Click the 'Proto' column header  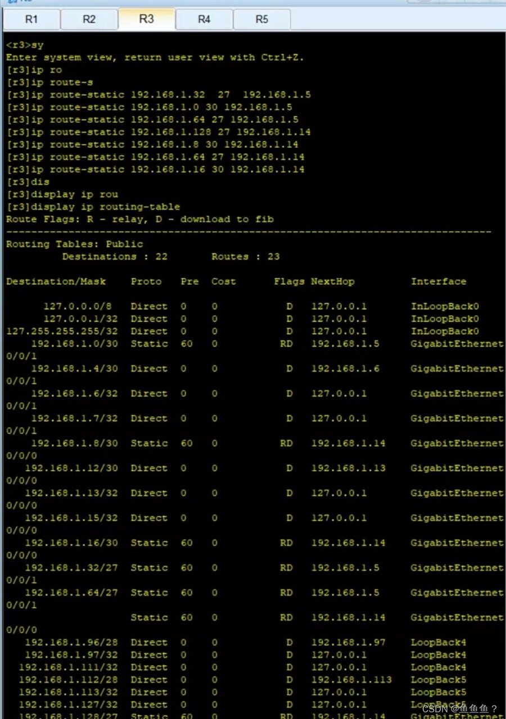146,281
